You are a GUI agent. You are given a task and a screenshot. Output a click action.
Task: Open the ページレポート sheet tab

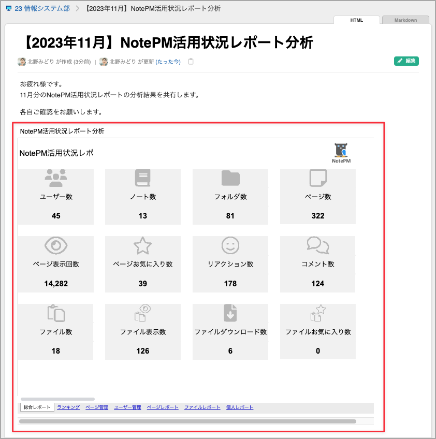[163, 407]
